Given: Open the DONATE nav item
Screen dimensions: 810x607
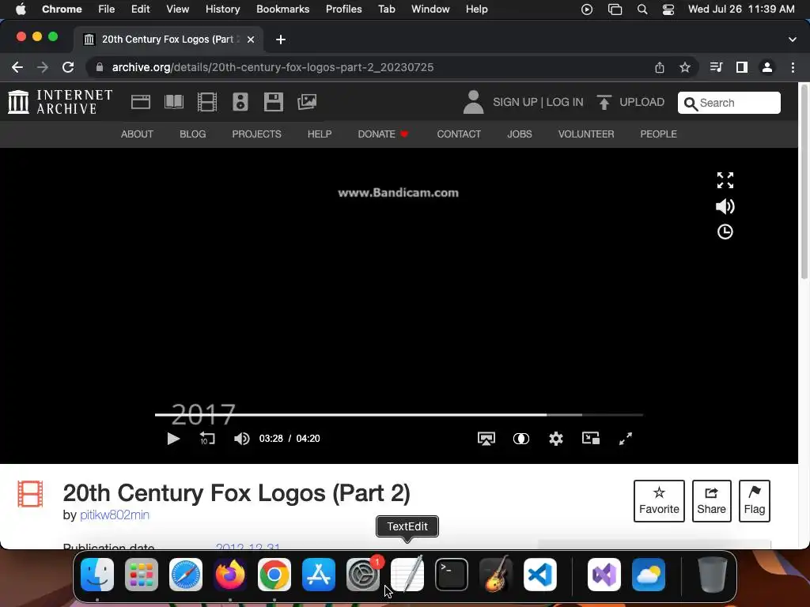Looking at the screenshot, I should [383, 134].
